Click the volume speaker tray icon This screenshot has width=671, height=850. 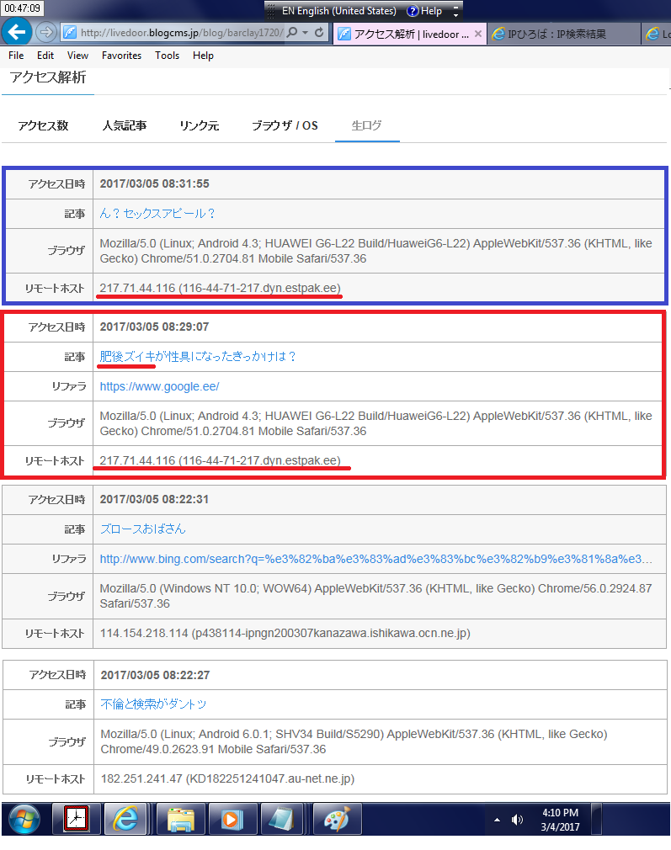517,820
